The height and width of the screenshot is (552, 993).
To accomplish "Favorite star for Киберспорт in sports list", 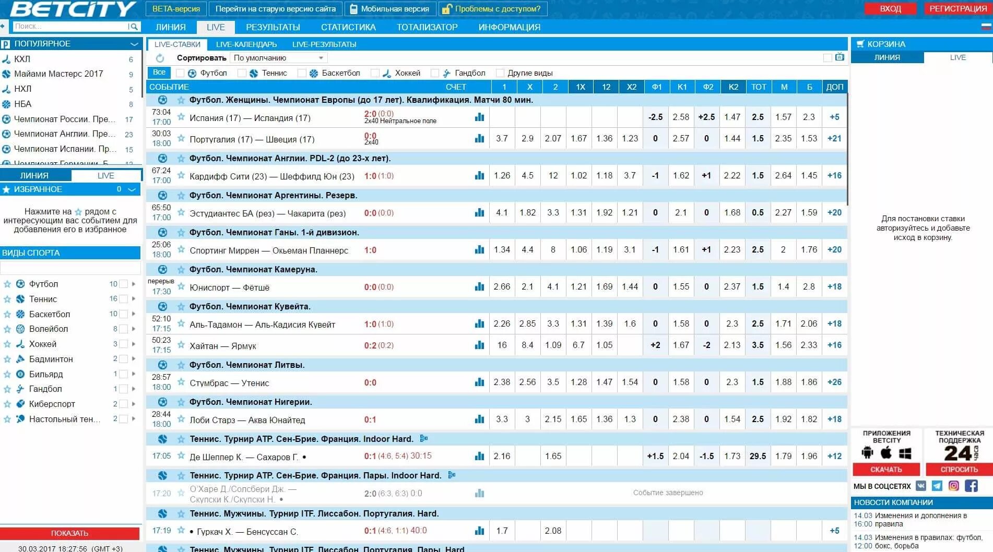I will [x=7, y=404].
